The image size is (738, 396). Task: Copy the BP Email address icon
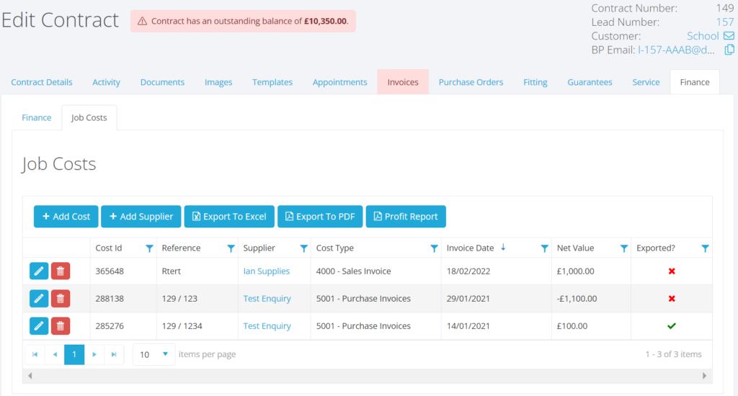729,50
